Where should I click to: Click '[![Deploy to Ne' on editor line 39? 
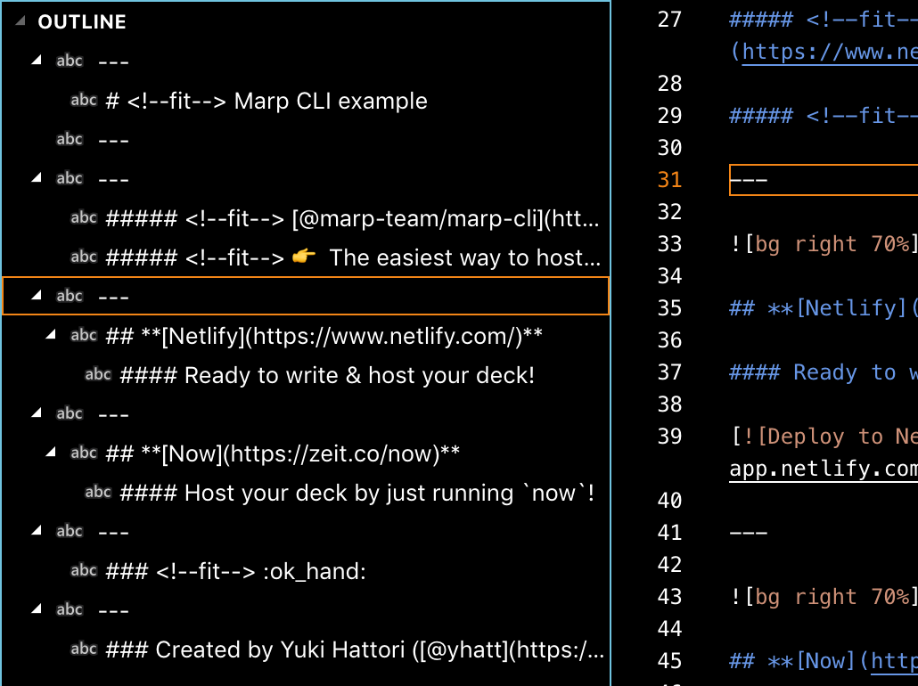[824, 436]
